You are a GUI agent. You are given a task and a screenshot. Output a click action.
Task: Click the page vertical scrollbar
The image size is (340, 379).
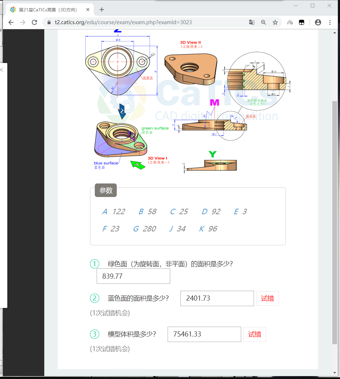point(335,220)
